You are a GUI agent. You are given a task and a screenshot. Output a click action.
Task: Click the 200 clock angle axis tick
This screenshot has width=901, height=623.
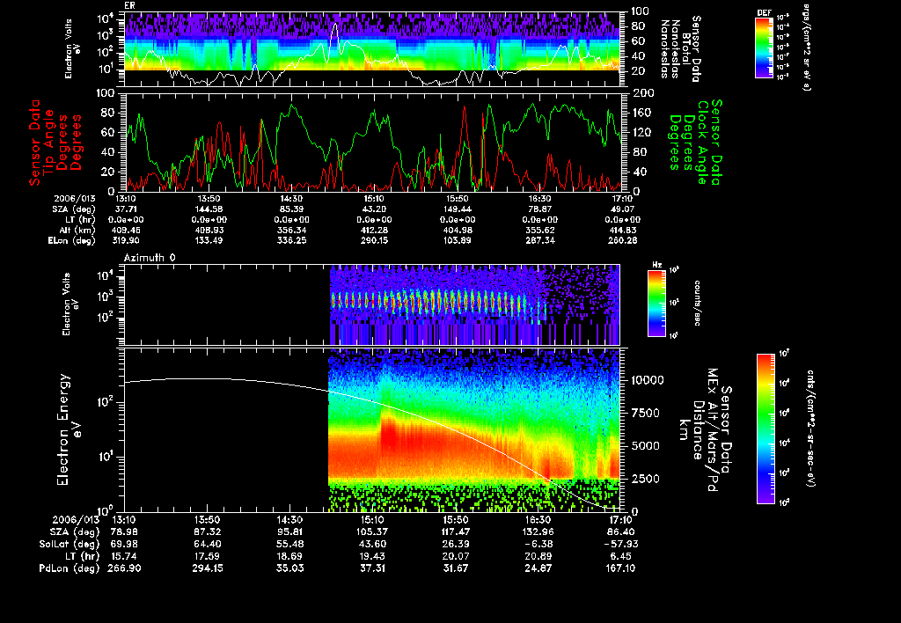tap(643, 93)
